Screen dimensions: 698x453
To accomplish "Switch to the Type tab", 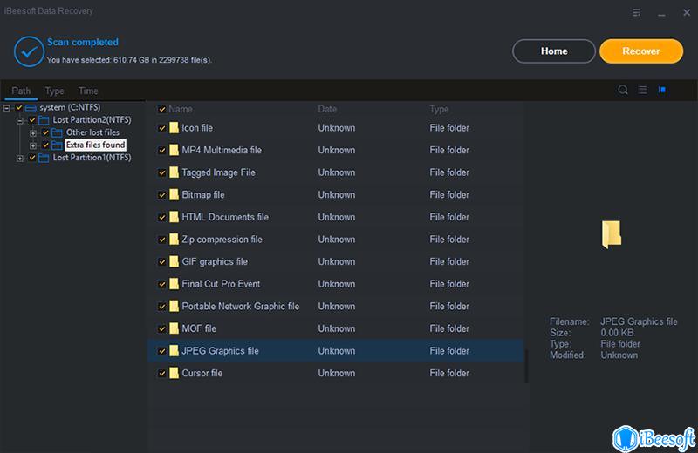I will click(x=54, y=91).
